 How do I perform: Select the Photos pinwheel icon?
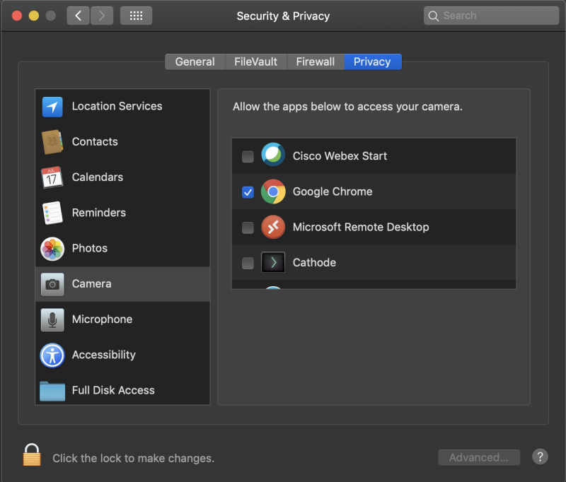coord(52,248)
